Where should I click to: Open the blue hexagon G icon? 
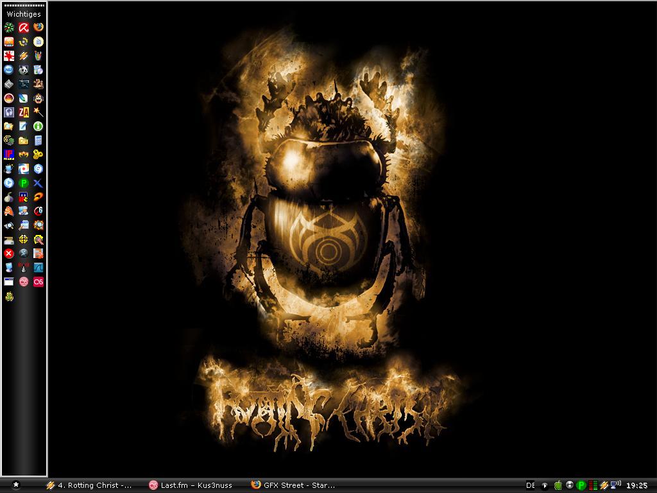(x=38, y=169)
